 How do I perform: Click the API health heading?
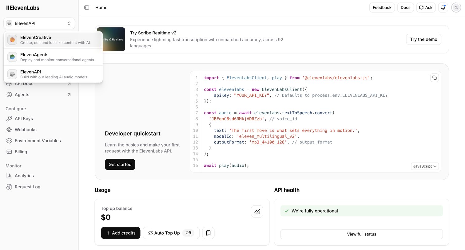pyautogui.click(x=287, y=190)
